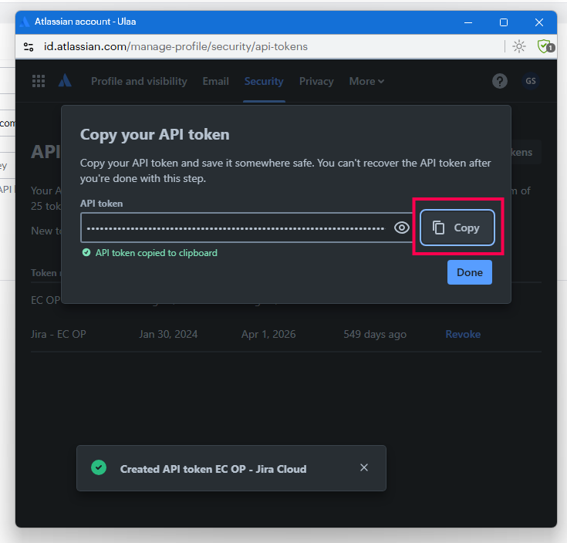Open the help question mark icon
This screenshot has width=567, height=543.
[500, 81]
